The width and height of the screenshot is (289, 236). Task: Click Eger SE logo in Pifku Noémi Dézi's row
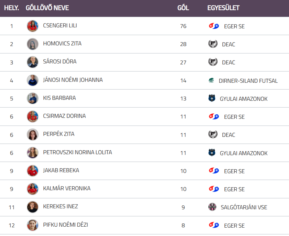[214, 225]
